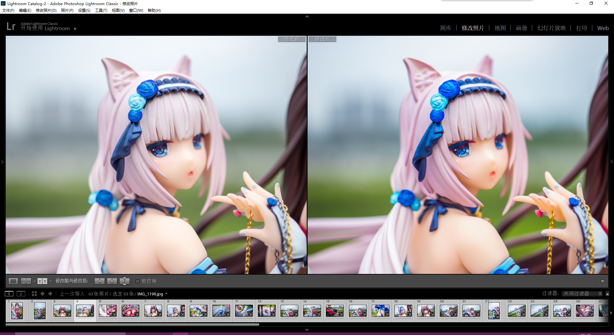
Task: Select the main window display button 1
Action: 9,293
